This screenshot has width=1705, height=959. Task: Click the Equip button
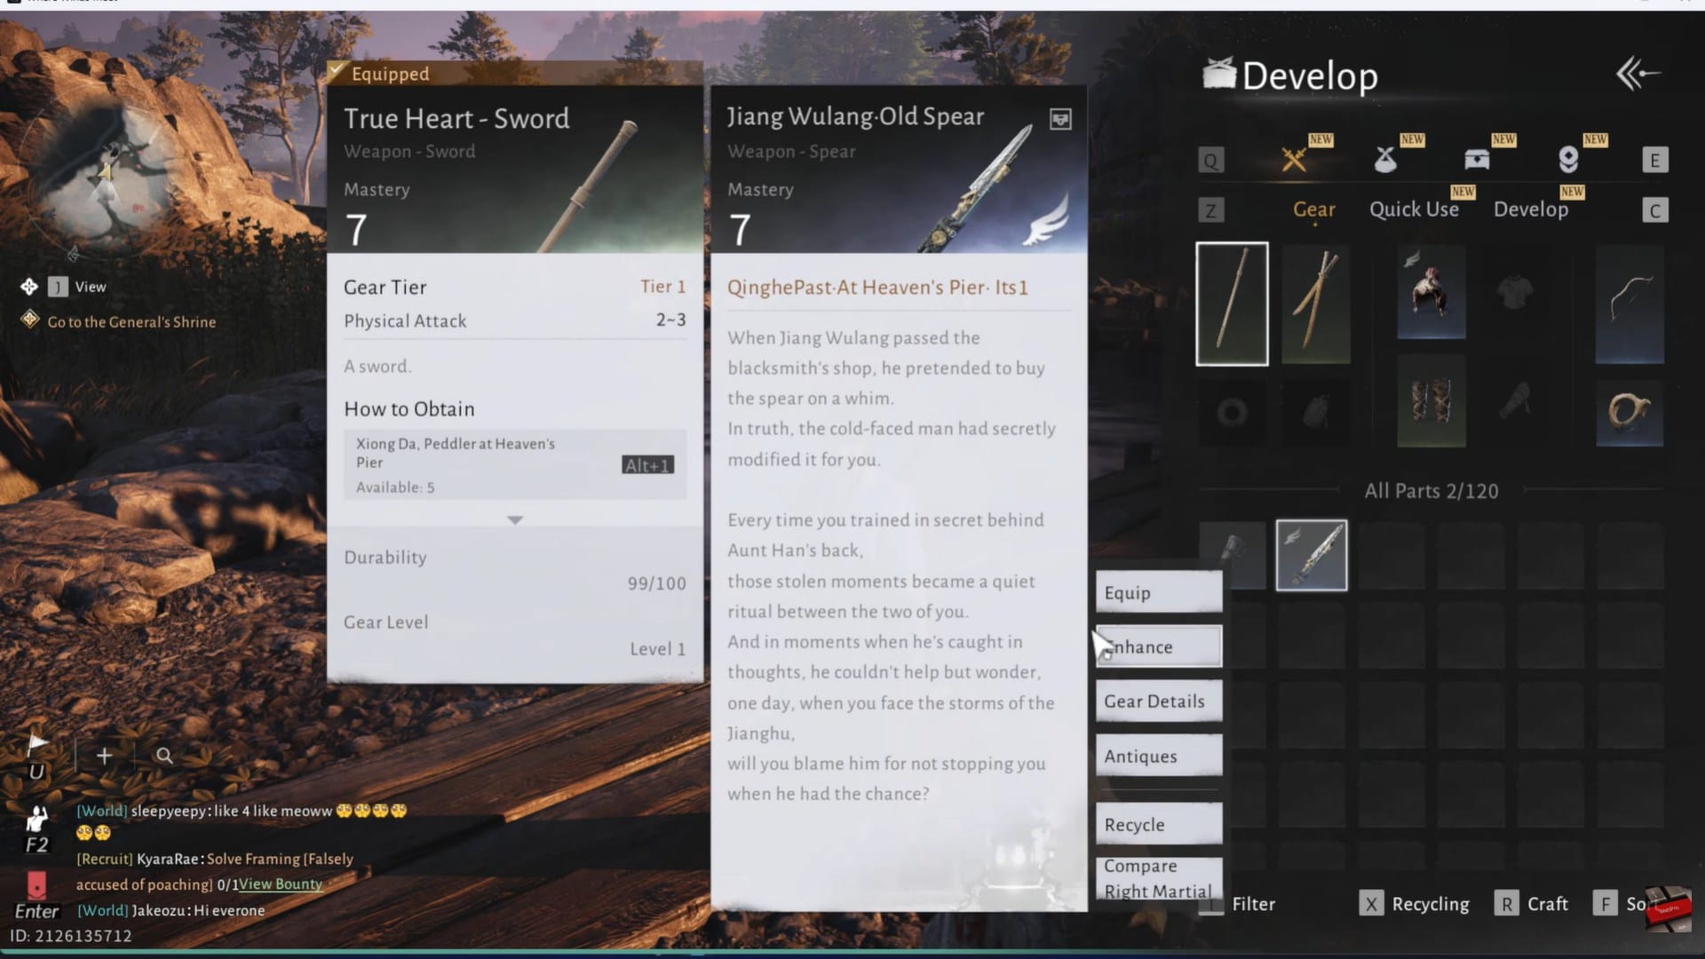point(1158,593)
